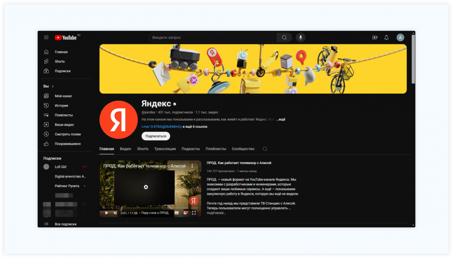Viewport: 453px width, 258px height.
Task: Switch to the Видео channel tab
Action: (125, 149)
